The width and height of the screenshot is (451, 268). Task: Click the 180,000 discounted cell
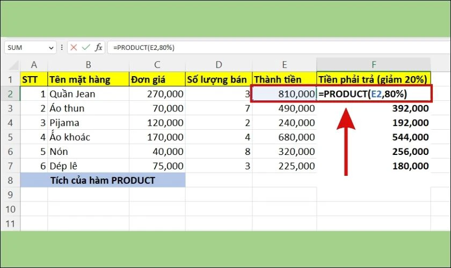pos(374,166)
